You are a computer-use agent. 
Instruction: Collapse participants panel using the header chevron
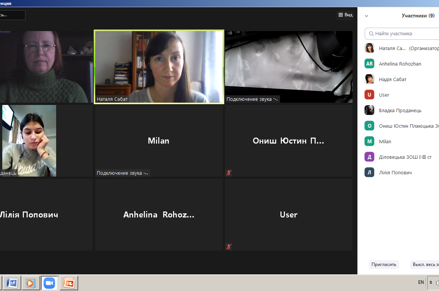pyautogui.click(x=367, y=16)
